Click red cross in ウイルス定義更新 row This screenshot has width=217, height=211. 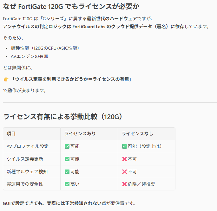tap(124, 159)
